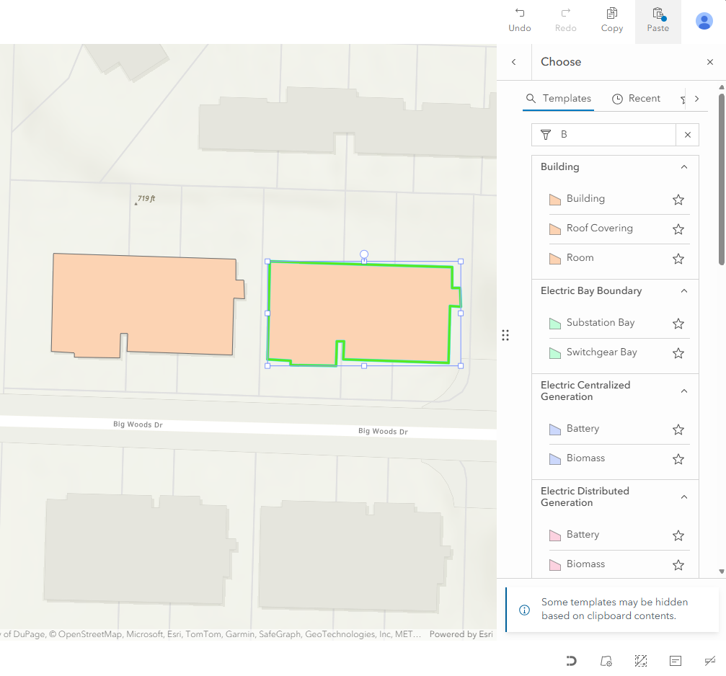
Task: Favorite the Building template star
Action: click(678, 200)
